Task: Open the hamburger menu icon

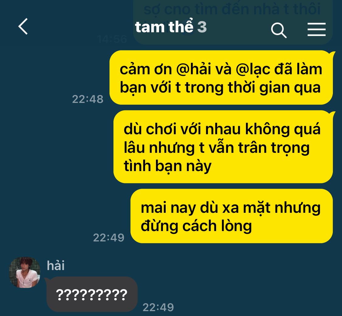Action: click(x=316, y=30)
